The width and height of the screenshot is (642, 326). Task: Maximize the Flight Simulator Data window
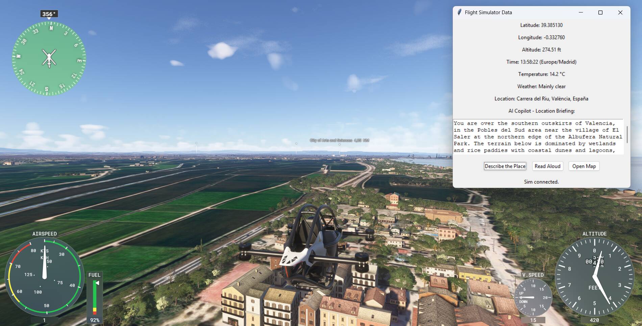600,12
